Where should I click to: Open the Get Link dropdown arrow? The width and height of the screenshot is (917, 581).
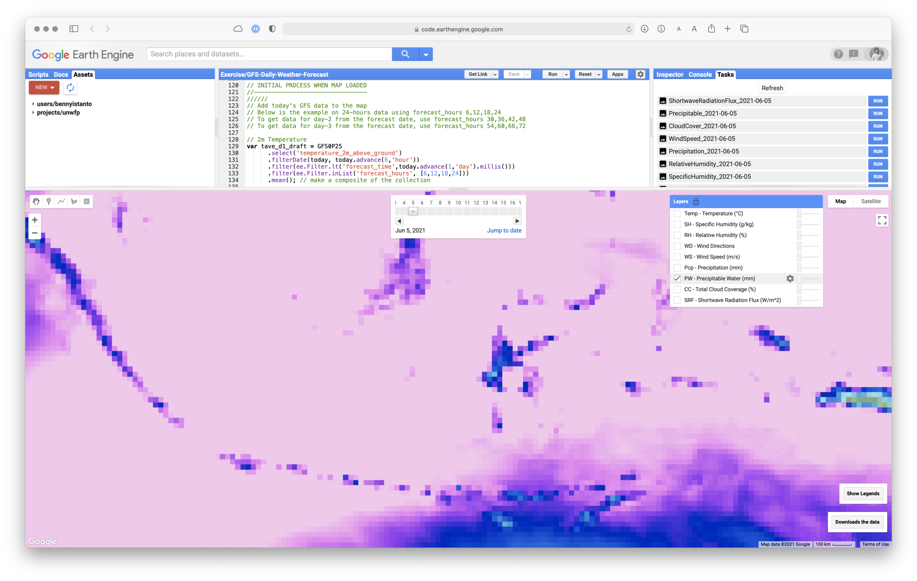click(x=495, y=75)
